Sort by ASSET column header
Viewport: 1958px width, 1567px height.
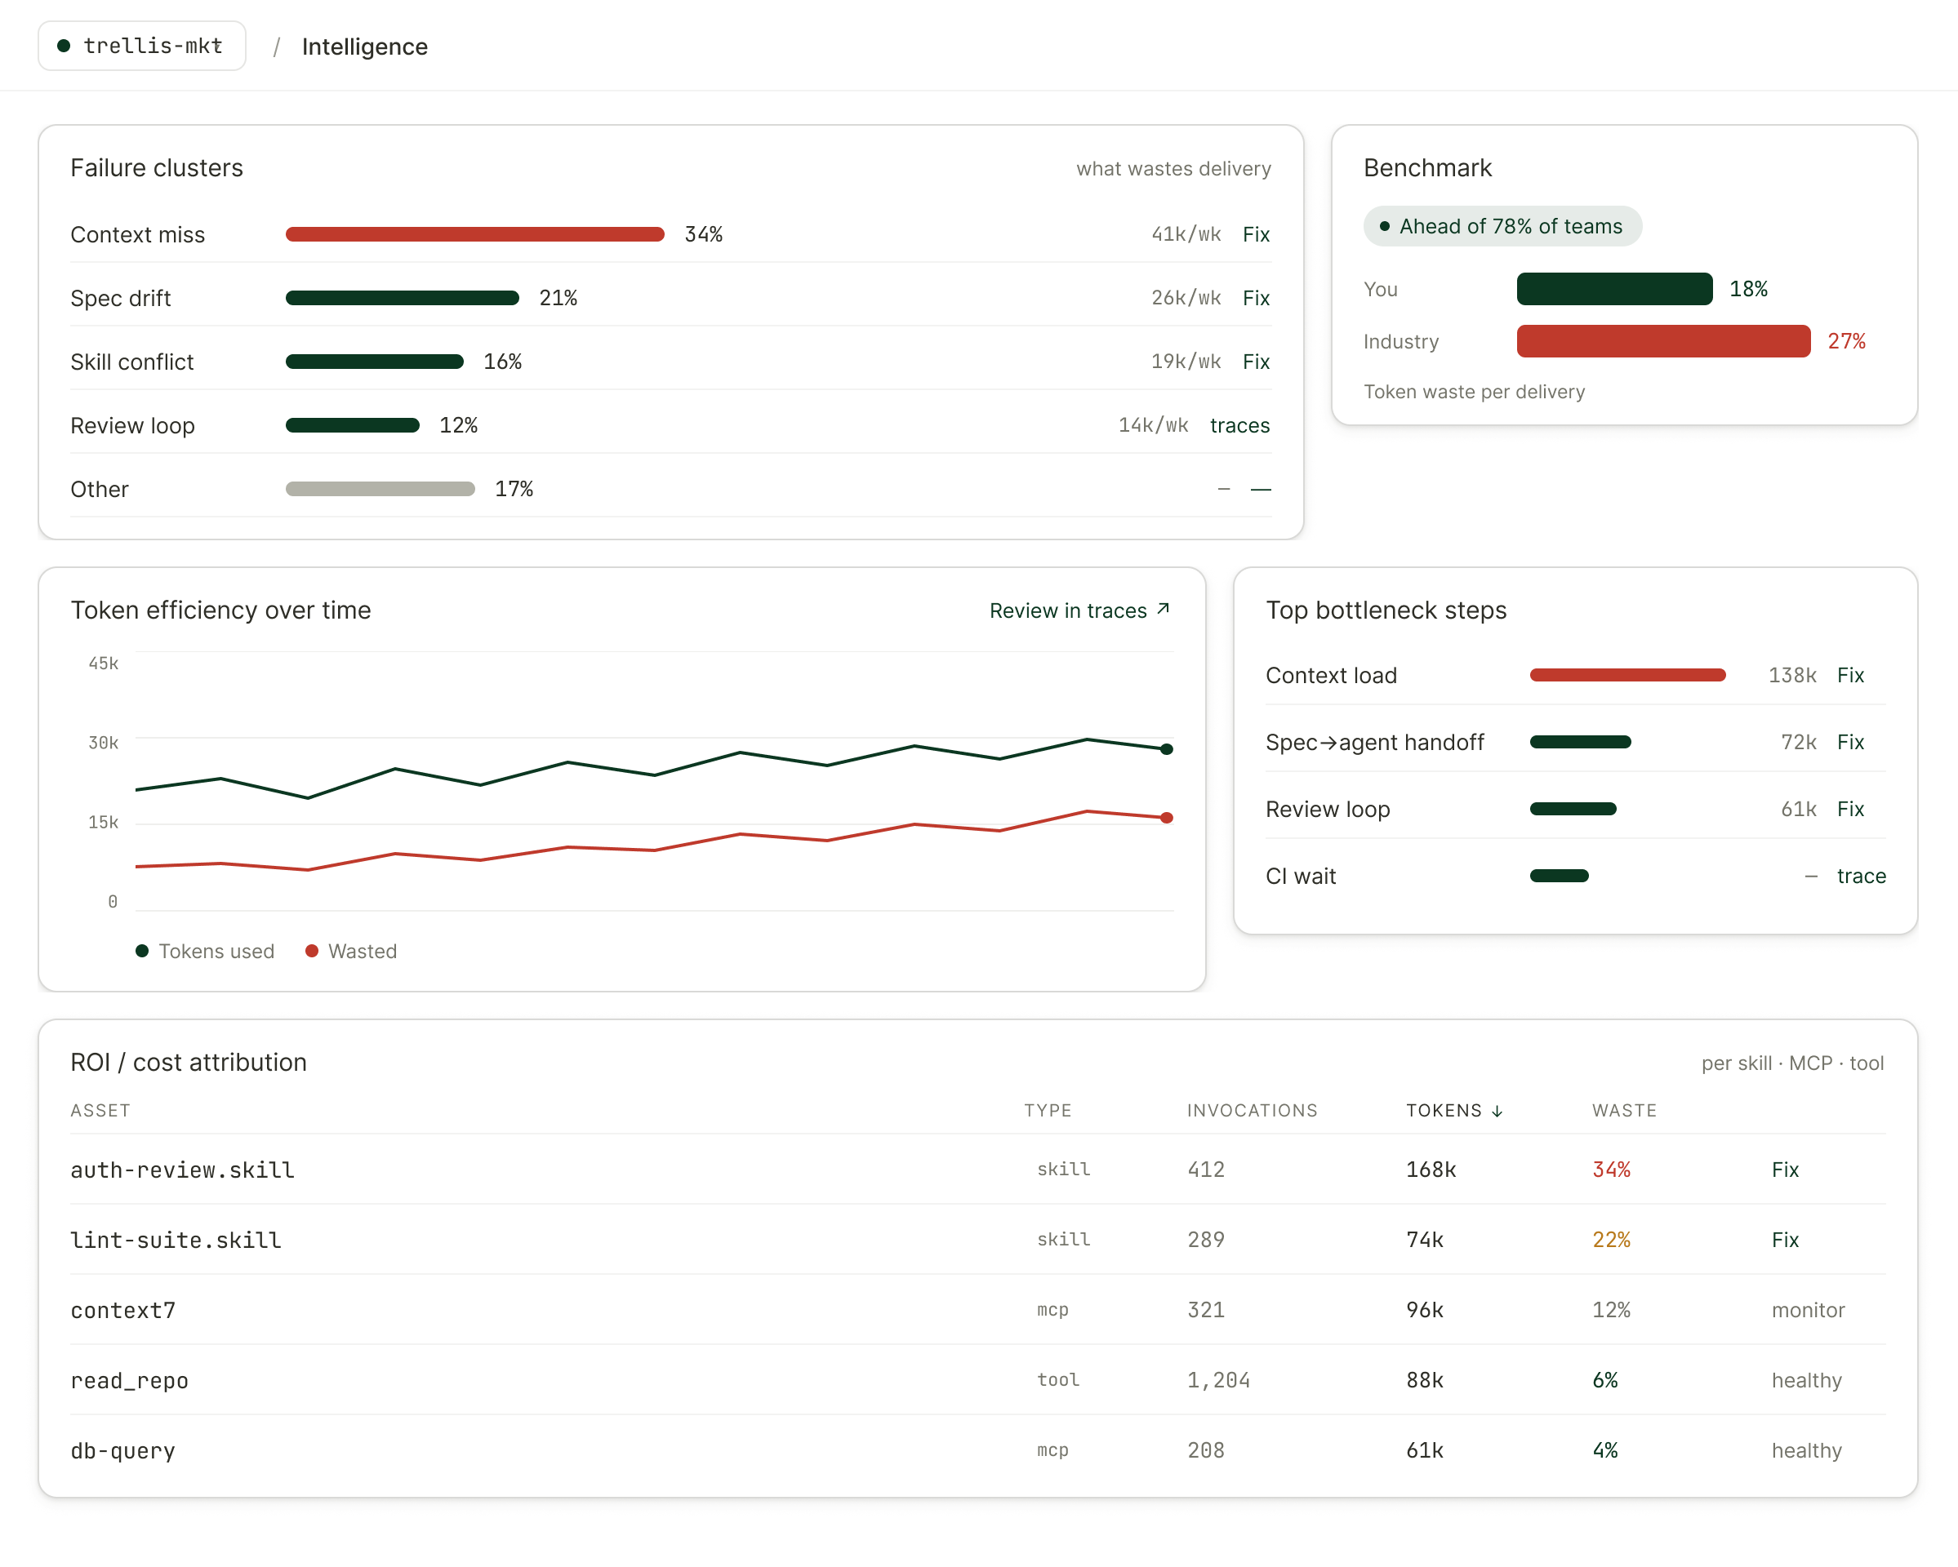click(x=100, y=1110)
